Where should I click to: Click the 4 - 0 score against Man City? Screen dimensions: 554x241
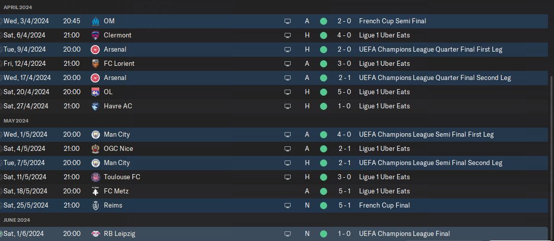[x=344, y=135]
